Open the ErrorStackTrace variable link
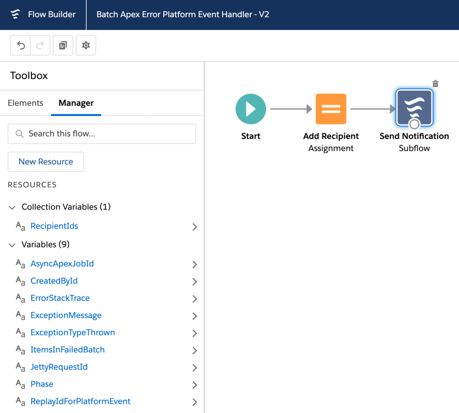Screen dimensions: 459x413 point(60,298)
